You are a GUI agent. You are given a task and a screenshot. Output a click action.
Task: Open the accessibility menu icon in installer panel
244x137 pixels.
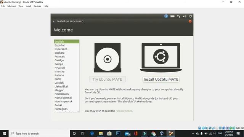point(166,16)
